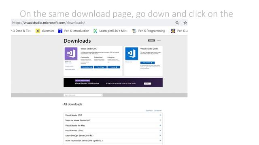Click the blue Visual Studio Code logo

pyautogui.click(x=132, y=54)
